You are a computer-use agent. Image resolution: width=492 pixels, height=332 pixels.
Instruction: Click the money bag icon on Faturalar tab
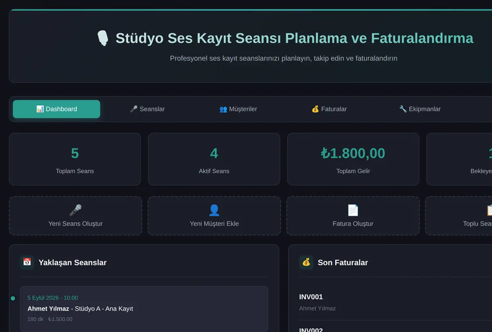pyautogui.click(x=315, y=109)
